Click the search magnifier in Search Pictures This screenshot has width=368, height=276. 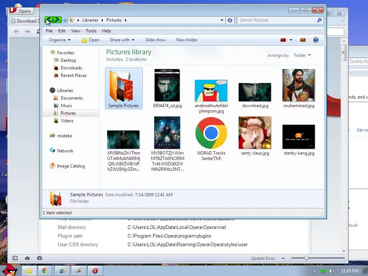319,20
